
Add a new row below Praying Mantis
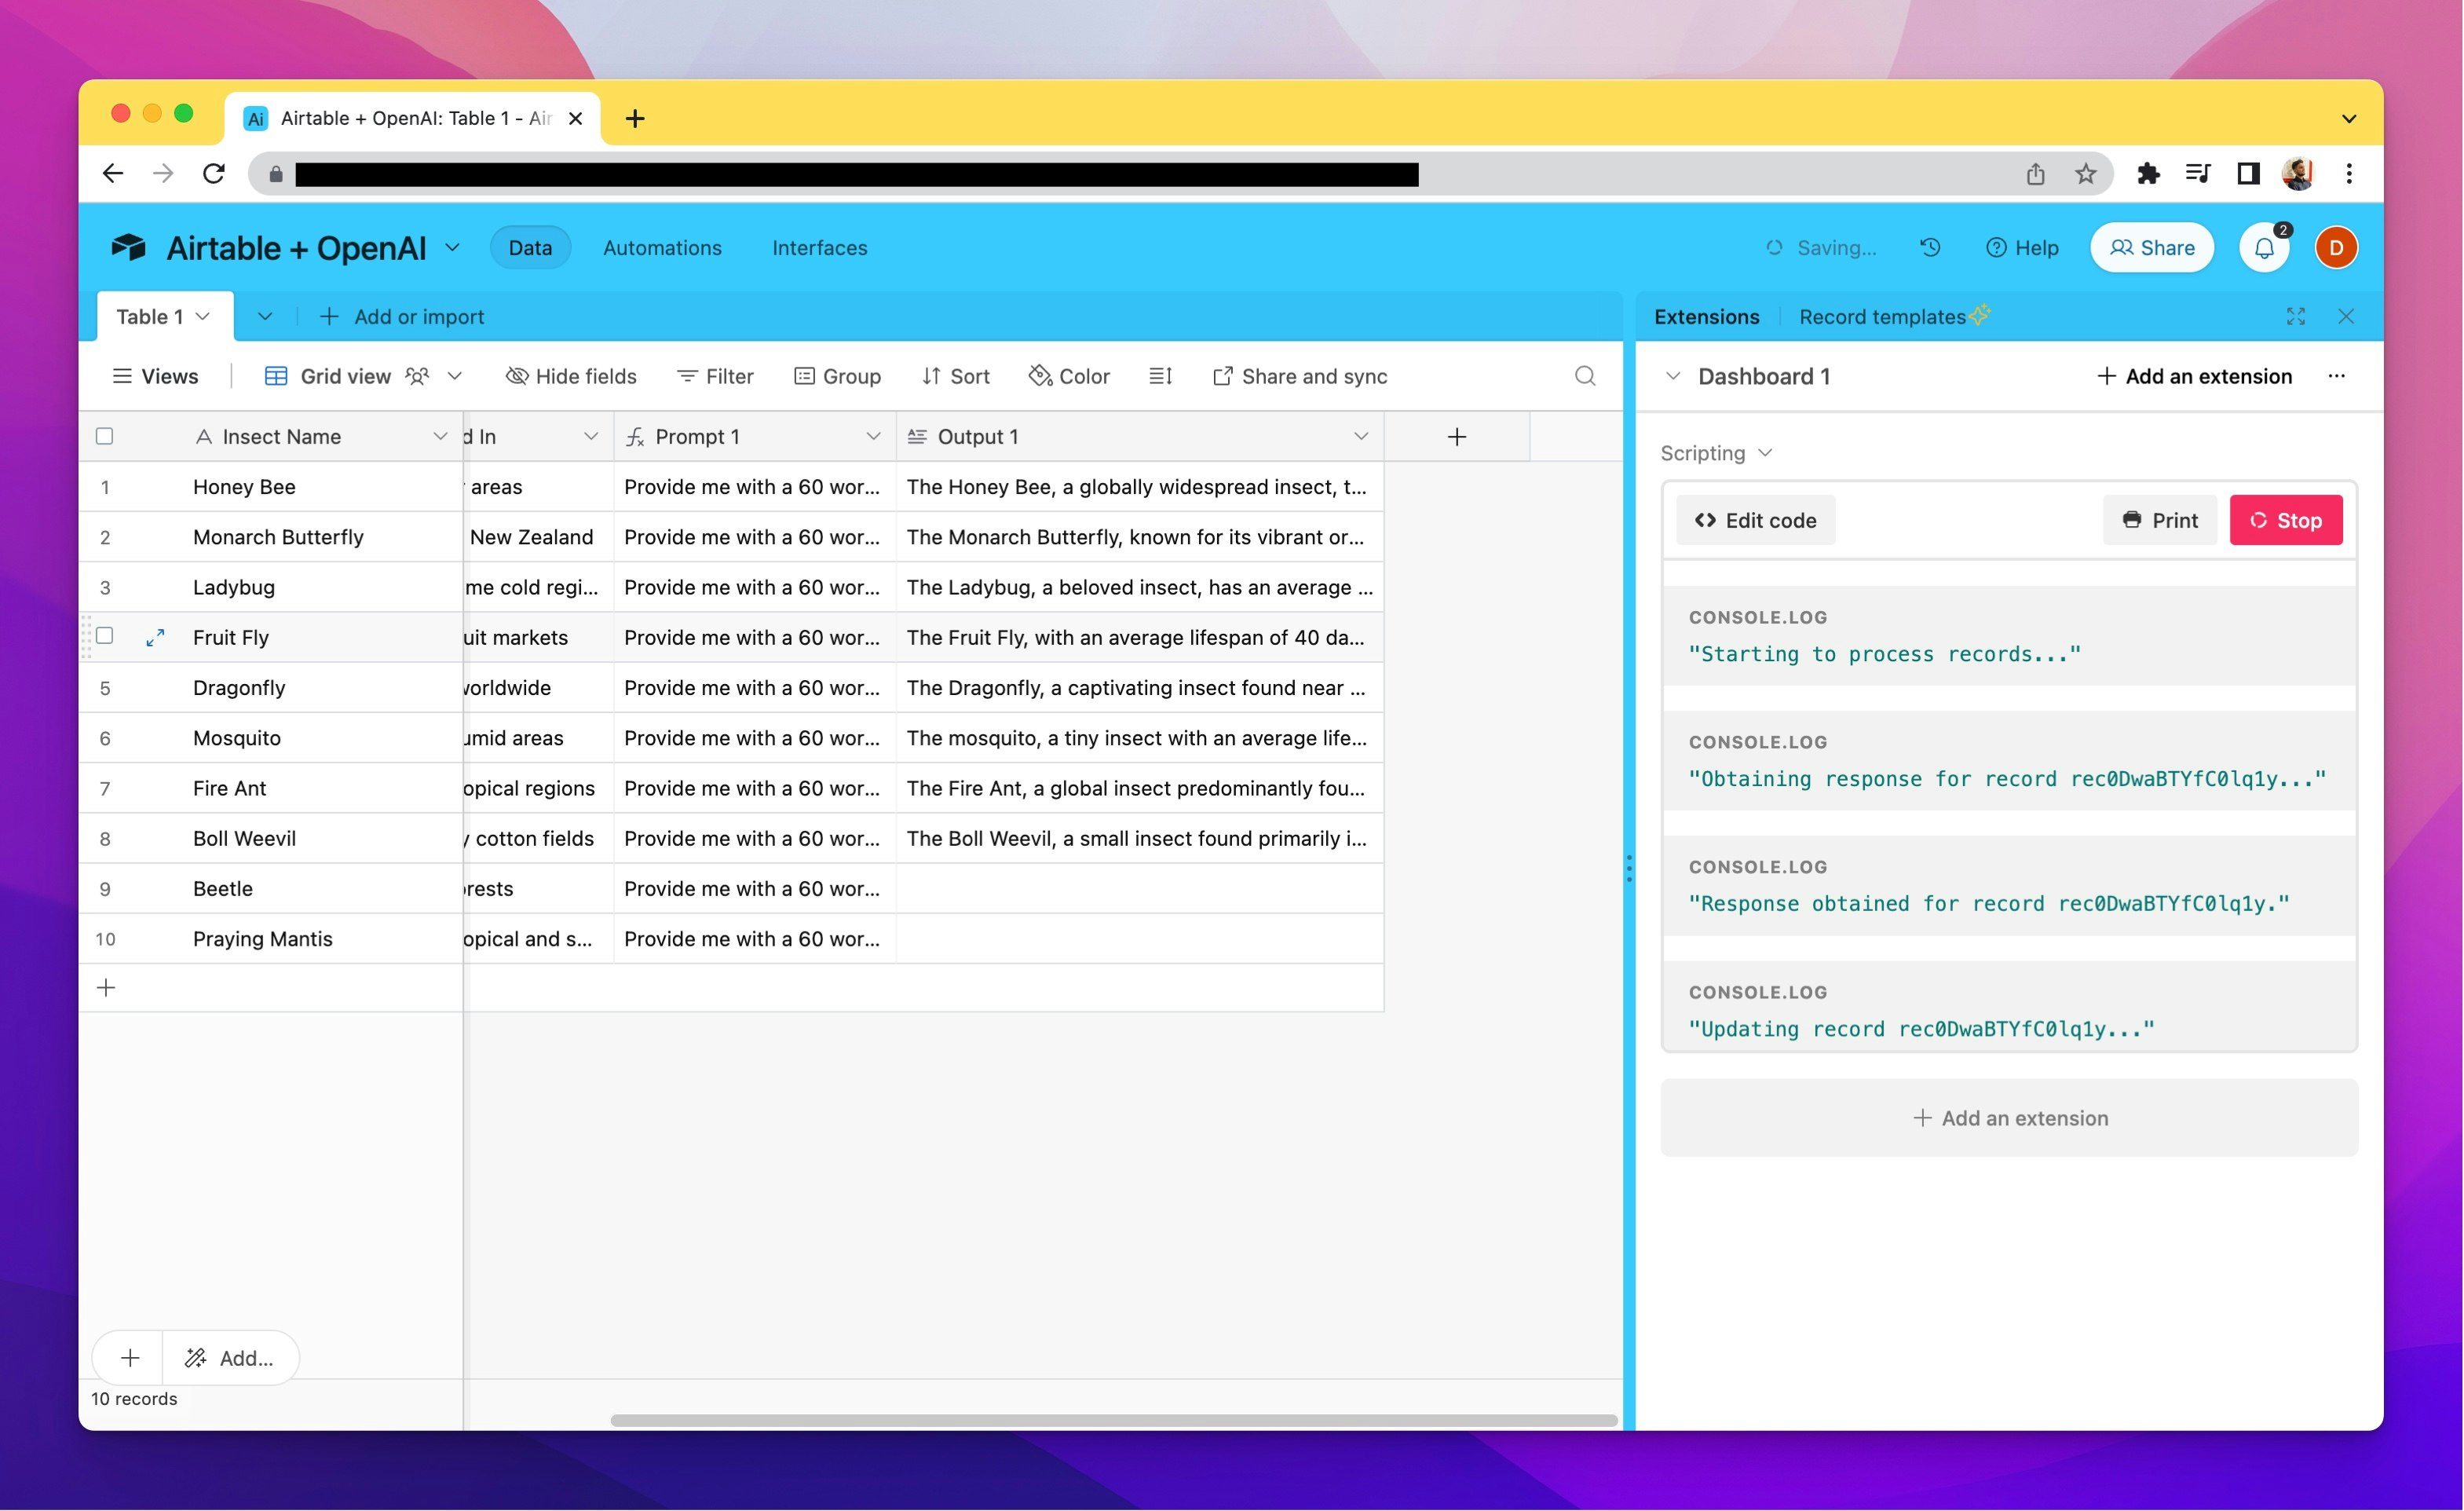[106, 988]
